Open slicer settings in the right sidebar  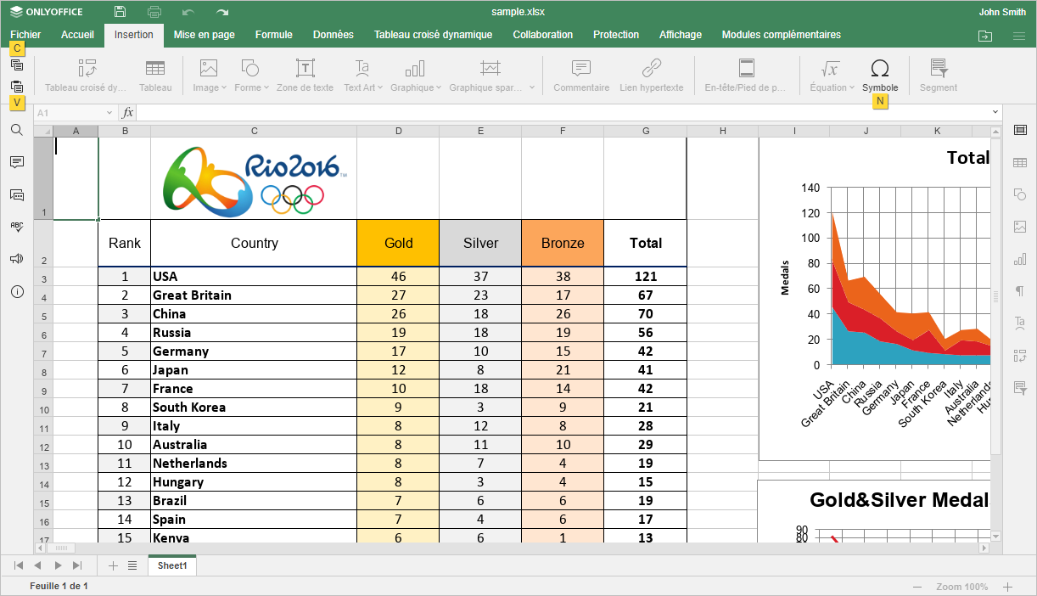pyautogui.click(x=1020, y=388)
